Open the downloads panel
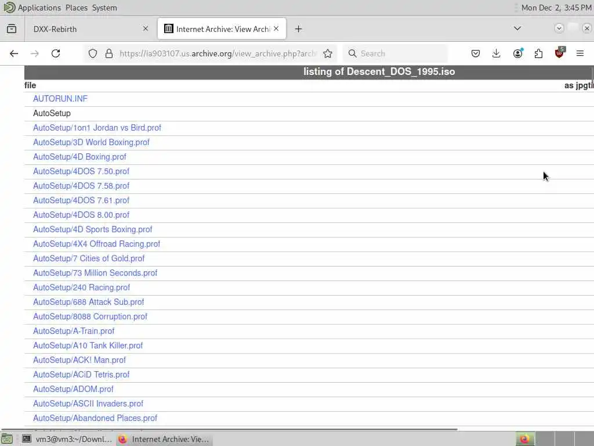The height and width of the screenshot is (446, 594). point(497,53)
